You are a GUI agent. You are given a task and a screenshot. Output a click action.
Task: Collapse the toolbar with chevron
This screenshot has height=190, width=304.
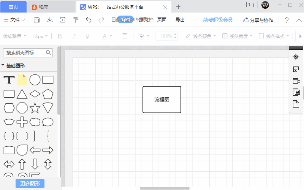tap(299, 20)
